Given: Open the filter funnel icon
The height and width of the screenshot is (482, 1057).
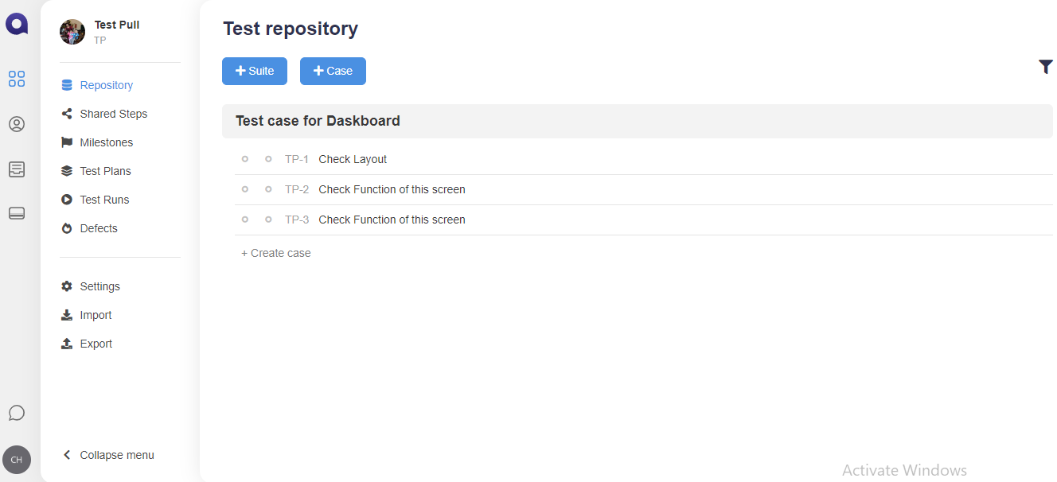Looking at the screenshot, I should (1045, 68).
